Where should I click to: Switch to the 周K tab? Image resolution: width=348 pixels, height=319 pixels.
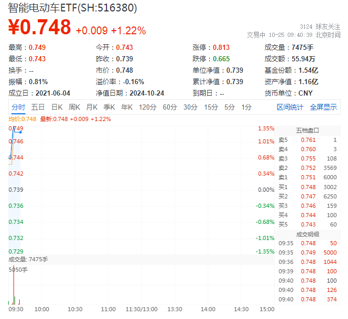pyautogui.click(x=74, y=107)
